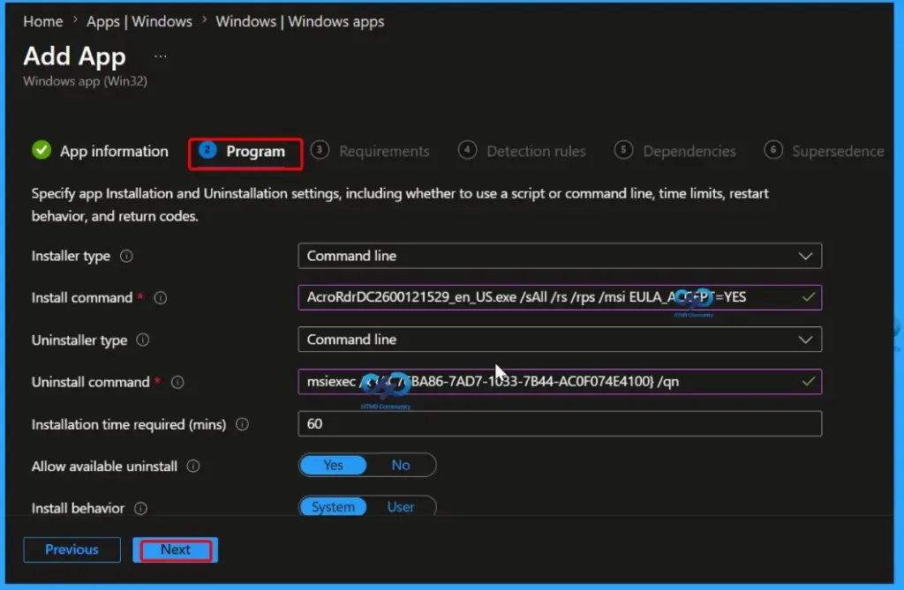This screenshot has height=590, width=904.
Task: Click the step 3 circle of Requirements
Action: coord(320,151)
